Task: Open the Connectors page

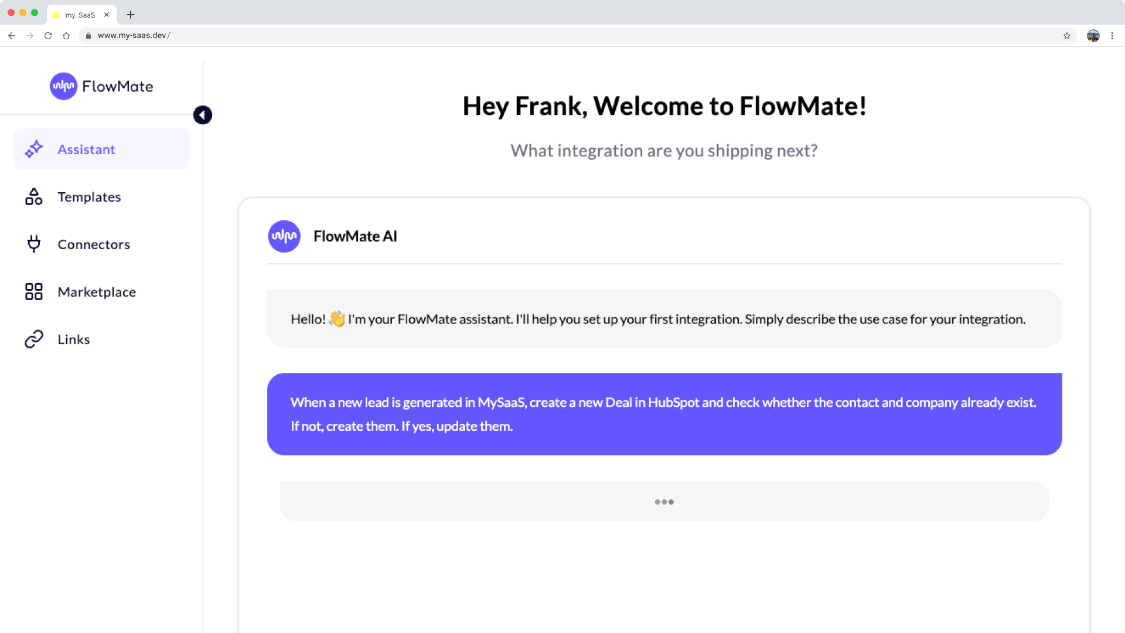Action: tap(94, 244)
